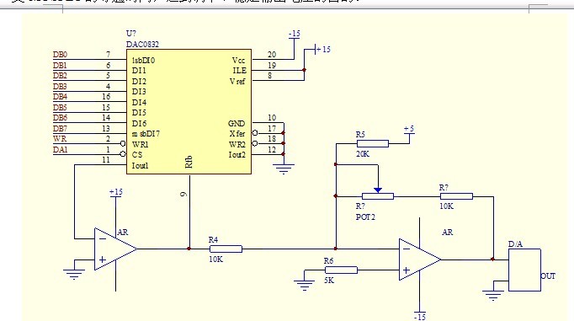
Task: Select the R6 5K resistor
Action: pyautogui.click(x=341, y=270)
